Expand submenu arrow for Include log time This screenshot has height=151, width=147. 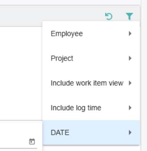(130, 108)
